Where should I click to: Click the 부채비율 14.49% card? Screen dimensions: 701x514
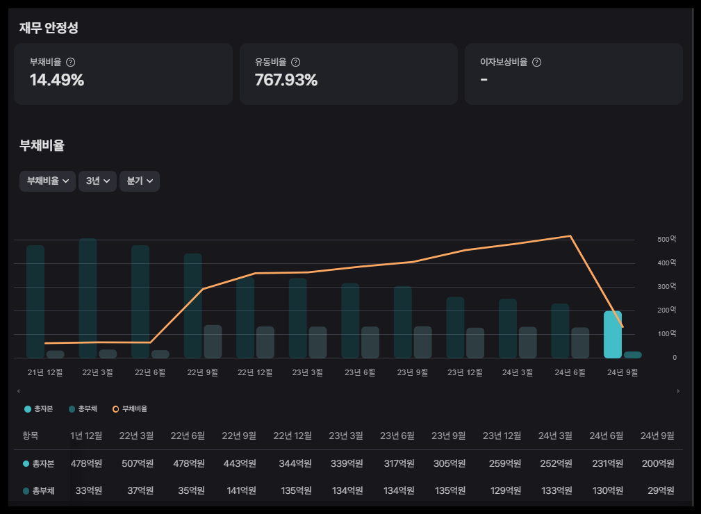tap(124, 74)
